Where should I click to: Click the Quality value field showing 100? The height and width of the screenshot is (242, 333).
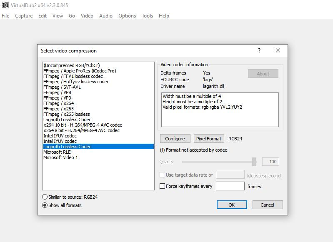270,162
